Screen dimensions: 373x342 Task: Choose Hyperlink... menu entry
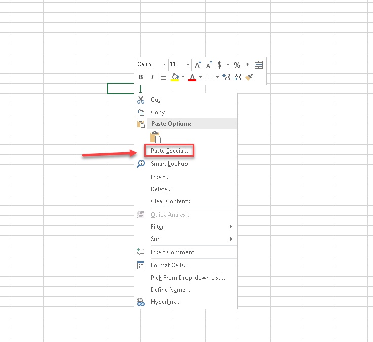[x=186, y=302]
